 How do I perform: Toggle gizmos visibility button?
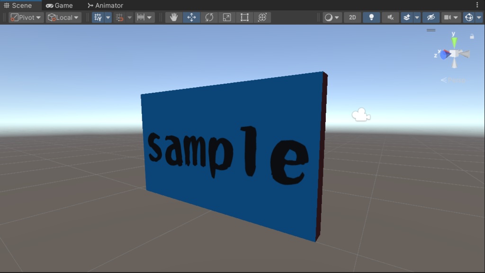click(x=469, y=18)
